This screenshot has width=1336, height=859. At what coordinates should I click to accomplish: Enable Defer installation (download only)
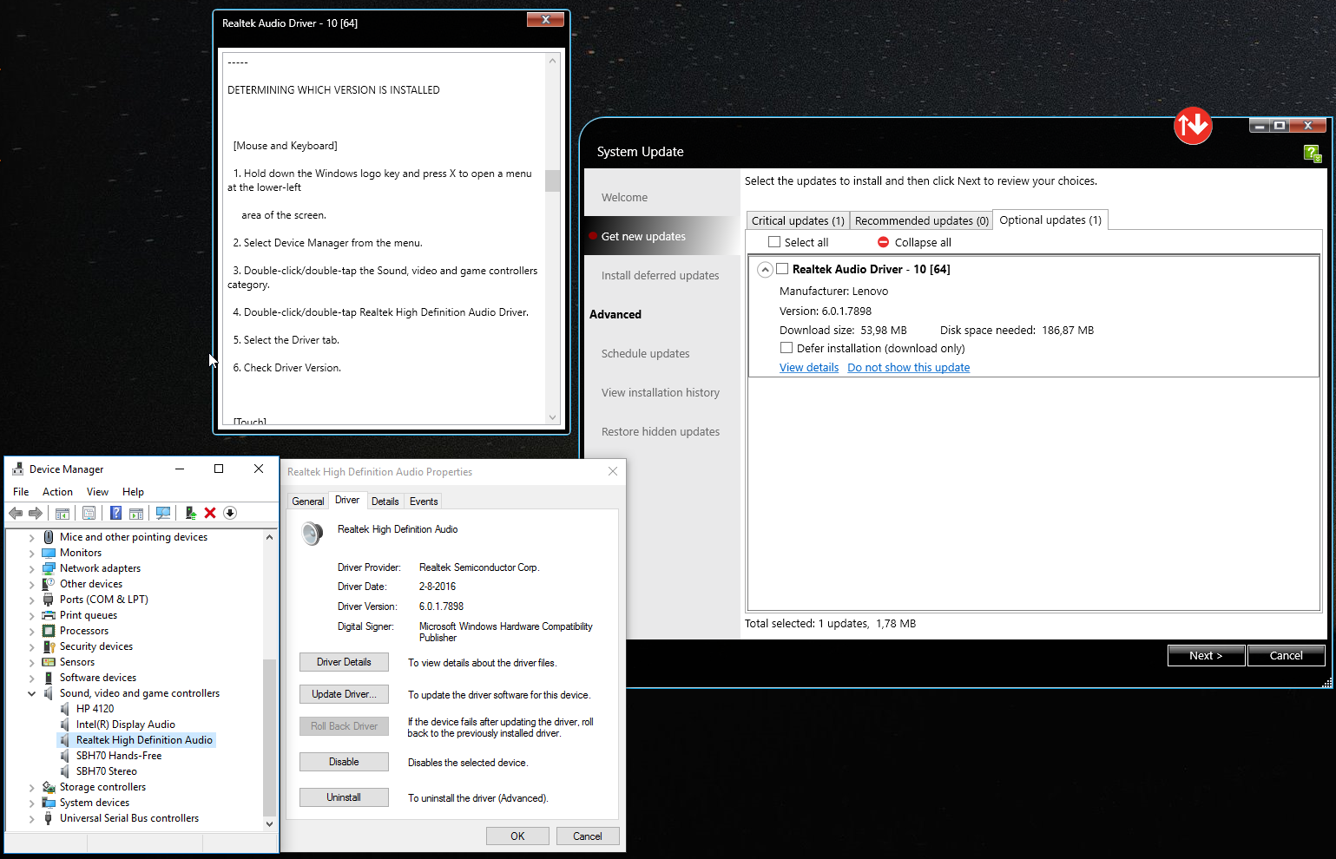[x=786, y=348]
